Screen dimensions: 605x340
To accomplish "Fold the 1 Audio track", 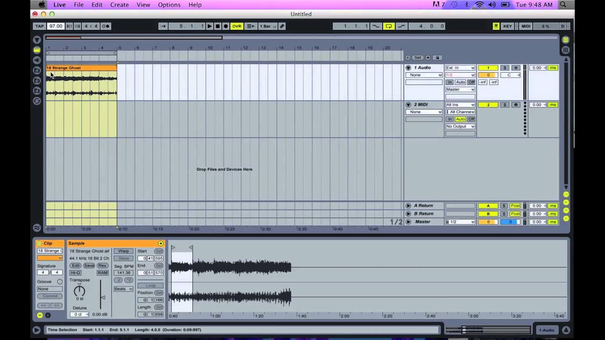I will [x=408, y=68].
